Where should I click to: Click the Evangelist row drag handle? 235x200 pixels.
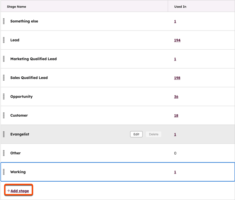(x=4, y=134)
